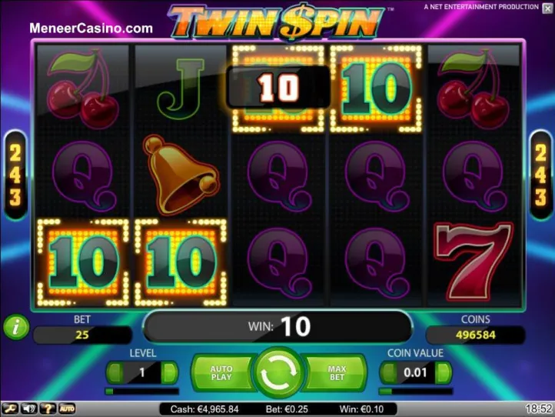Click the level slider bar below Level
Screen dimensions: 555x417
coord(142,392)
